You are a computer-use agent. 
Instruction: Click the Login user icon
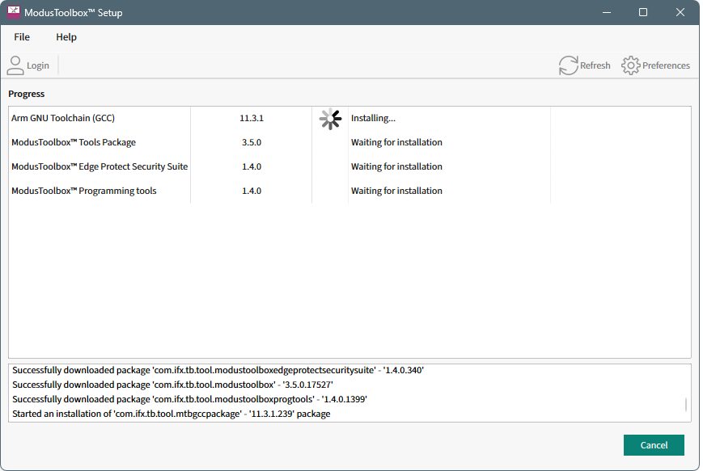(15, 65)
